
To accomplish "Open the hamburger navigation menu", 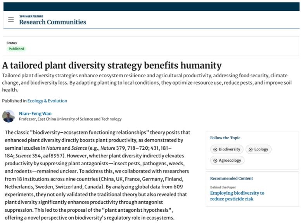I will point(11,19).
